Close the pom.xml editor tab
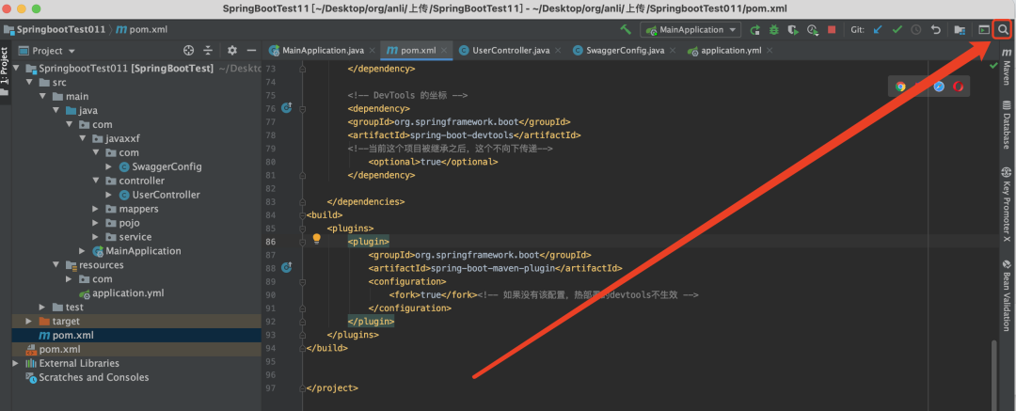Screen dimensions: 1016x411 [x=444, y=51]
